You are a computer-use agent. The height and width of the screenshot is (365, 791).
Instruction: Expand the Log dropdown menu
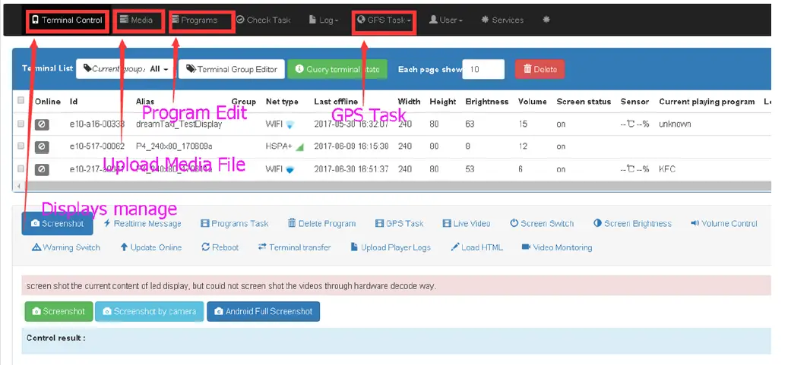pos(324,20)
